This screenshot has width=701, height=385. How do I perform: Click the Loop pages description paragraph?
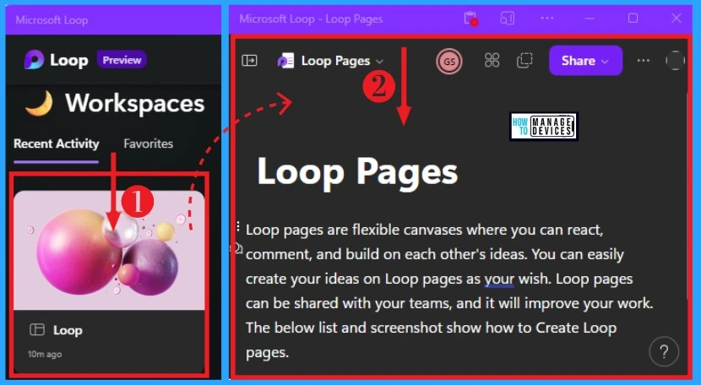(449, 291)
